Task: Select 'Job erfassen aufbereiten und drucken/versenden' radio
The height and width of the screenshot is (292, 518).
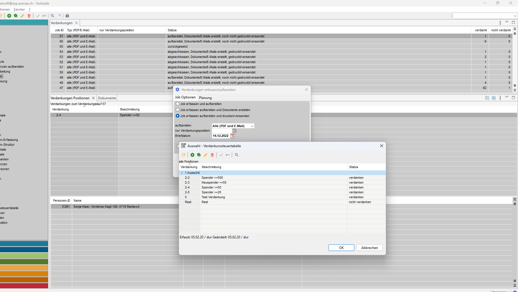Action: [178, 116]
